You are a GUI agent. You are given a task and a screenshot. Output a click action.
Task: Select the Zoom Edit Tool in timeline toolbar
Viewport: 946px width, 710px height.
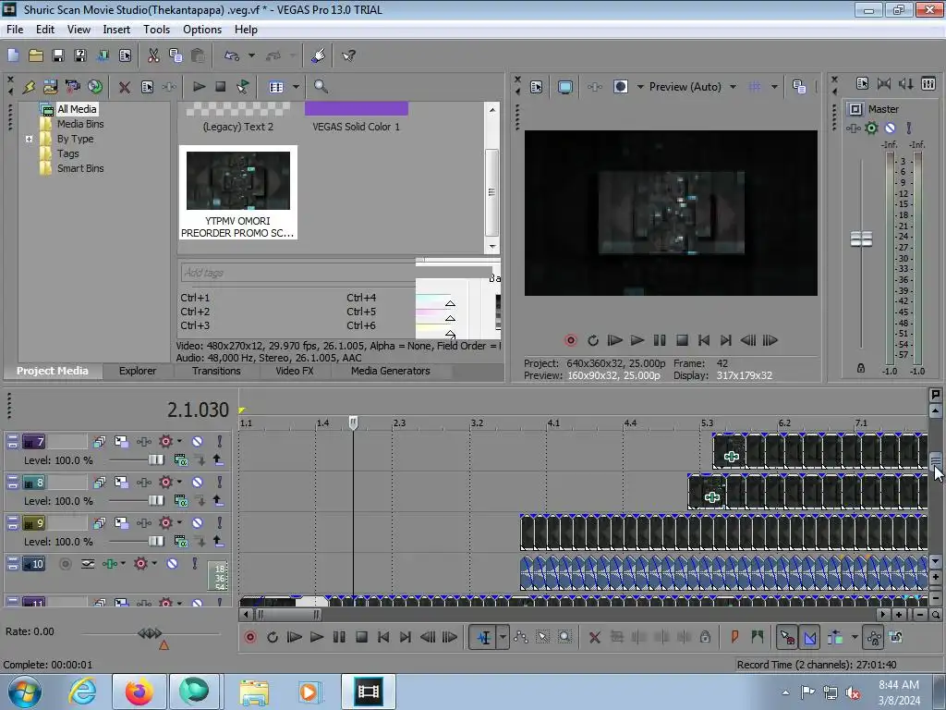(564, 637)
